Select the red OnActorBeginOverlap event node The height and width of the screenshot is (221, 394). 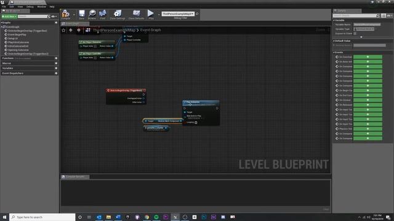(x=126, y=90)
